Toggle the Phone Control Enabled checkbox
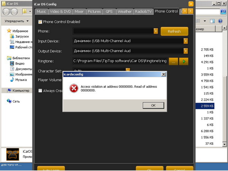 [40, 22]
